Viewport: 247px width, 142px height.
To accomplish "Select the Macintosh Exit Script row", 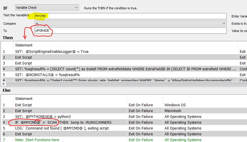I will [x=24, y=111].
